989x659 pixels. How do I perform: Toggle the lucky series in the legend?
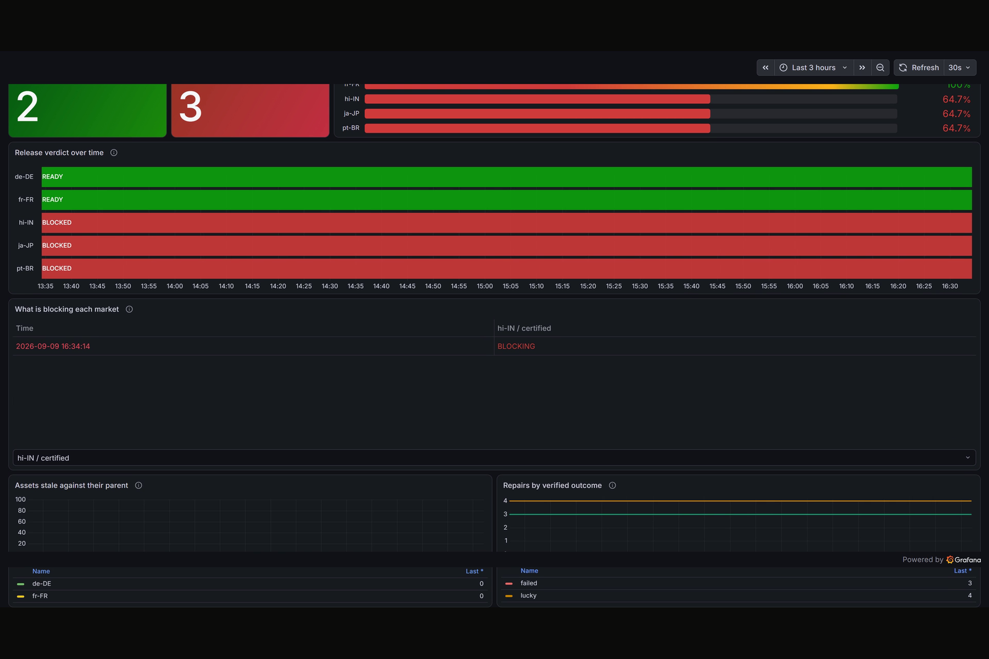[x=528, y=595]
